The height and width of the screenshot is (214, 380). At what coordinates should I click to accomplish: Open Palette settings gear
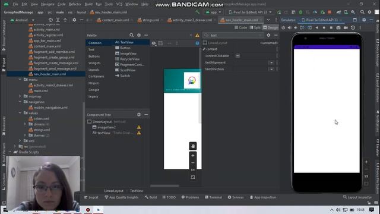[x=139, y=35]
